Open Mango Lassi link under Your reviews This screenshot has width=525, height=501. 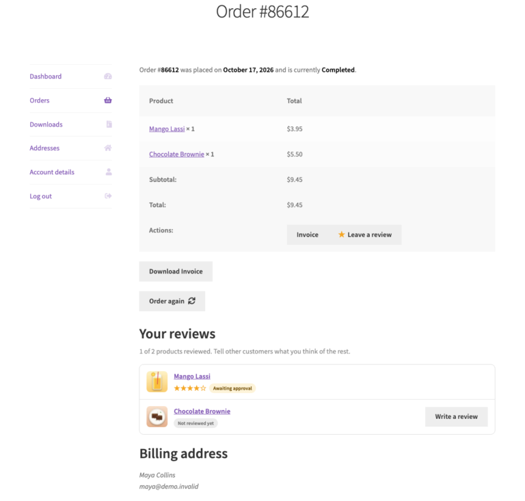point(192,376)
